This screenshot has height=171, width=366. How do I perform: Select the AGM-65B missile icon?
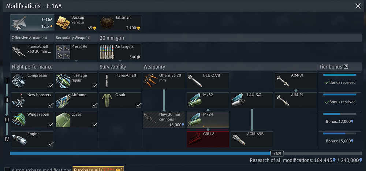pos(239,139)
